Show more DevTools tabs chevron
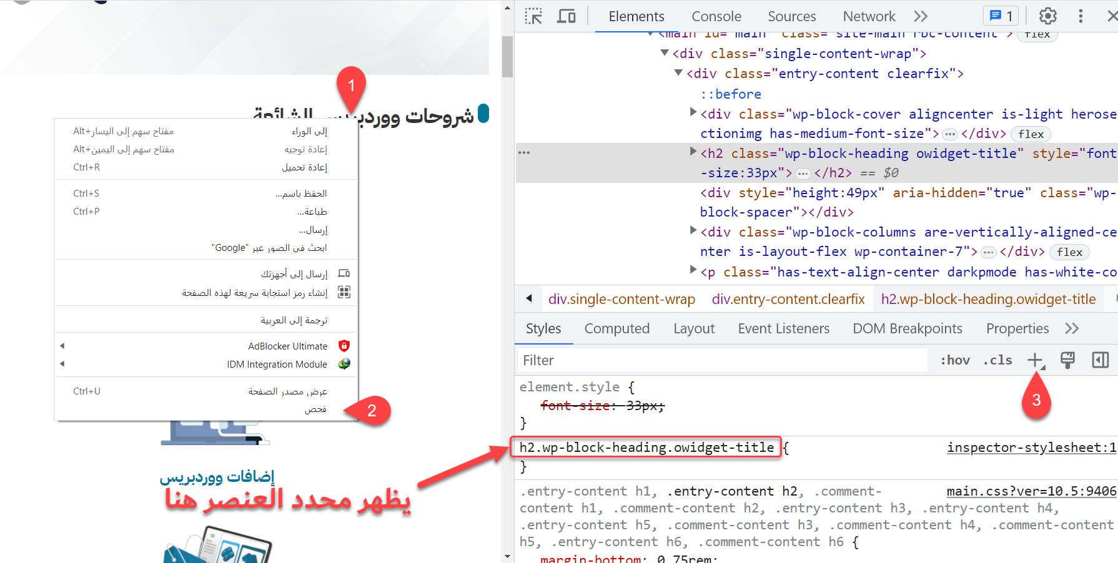The image size is (1118, 563). click(x=921, y=16)
